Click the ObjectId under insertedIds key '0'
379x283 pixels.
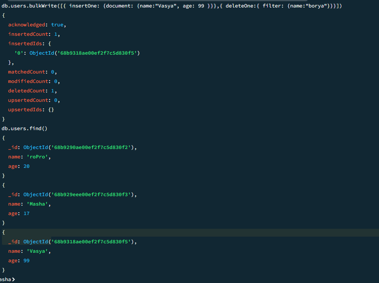pos(85,53)
